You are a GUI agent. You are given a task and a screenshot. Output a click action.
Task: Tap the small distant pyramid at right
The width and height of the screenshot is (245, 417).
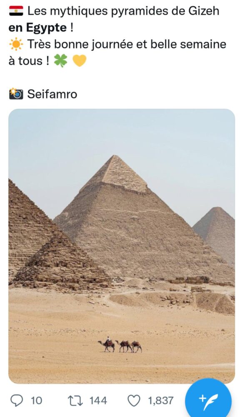click(217, 231)
